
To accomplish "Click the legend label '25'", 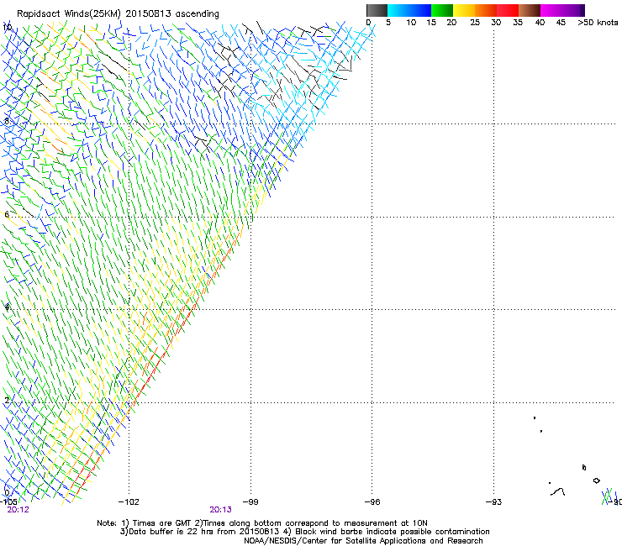I will pyautogui.click(x=475, y=23).
